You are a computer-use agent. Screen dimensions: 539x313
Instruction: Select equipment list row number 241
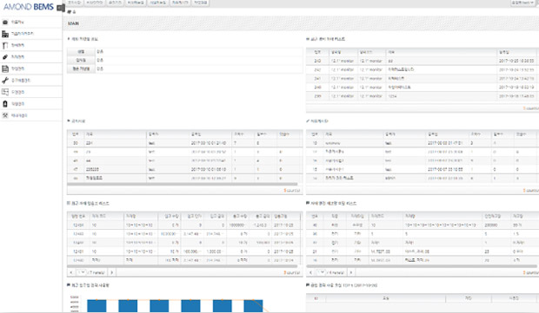point(423,79)
